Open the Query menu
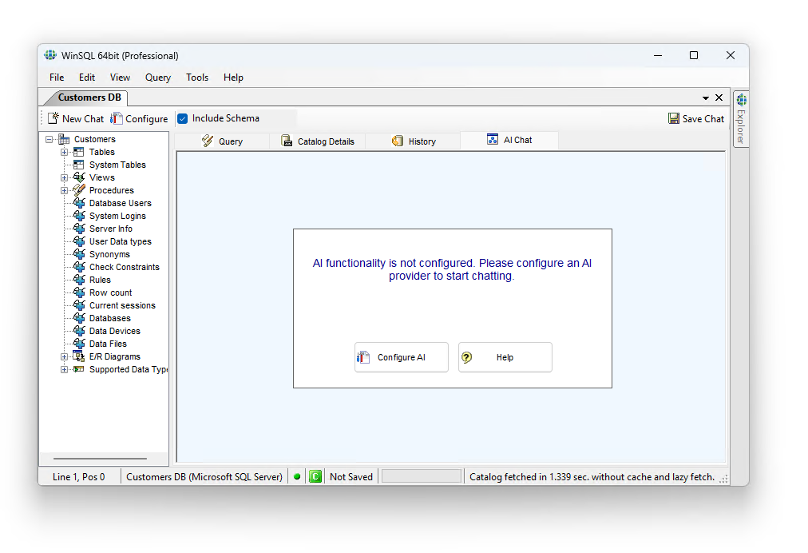808x553 pixels. click(157, 78)
